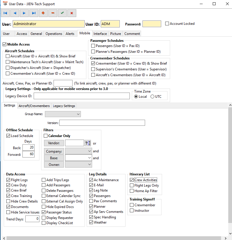Open the Group Name dropdown
The width and height of the screenshot is (232, 240).
(x=63, y=114)
